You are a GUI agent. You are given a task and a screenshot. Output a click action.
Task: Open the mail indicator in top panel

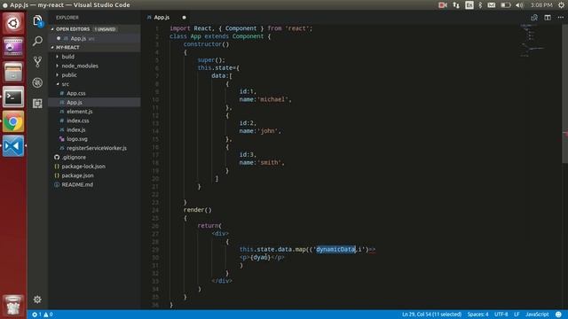491,5
